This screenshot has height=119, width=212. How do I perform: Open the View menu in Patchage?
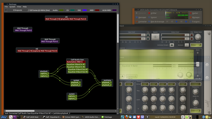tap(19, 7)
